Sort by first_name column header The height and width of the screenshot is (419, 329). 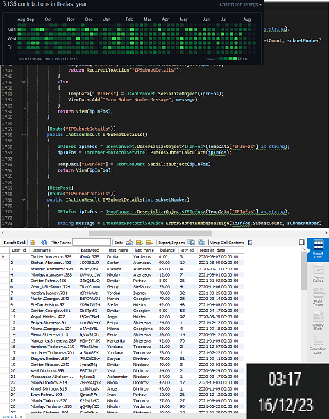pyautogui.click(x=119, y=250)
